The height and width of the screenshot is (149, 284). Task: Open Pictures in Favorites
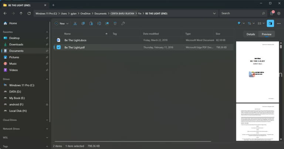[x=26, y=57]
